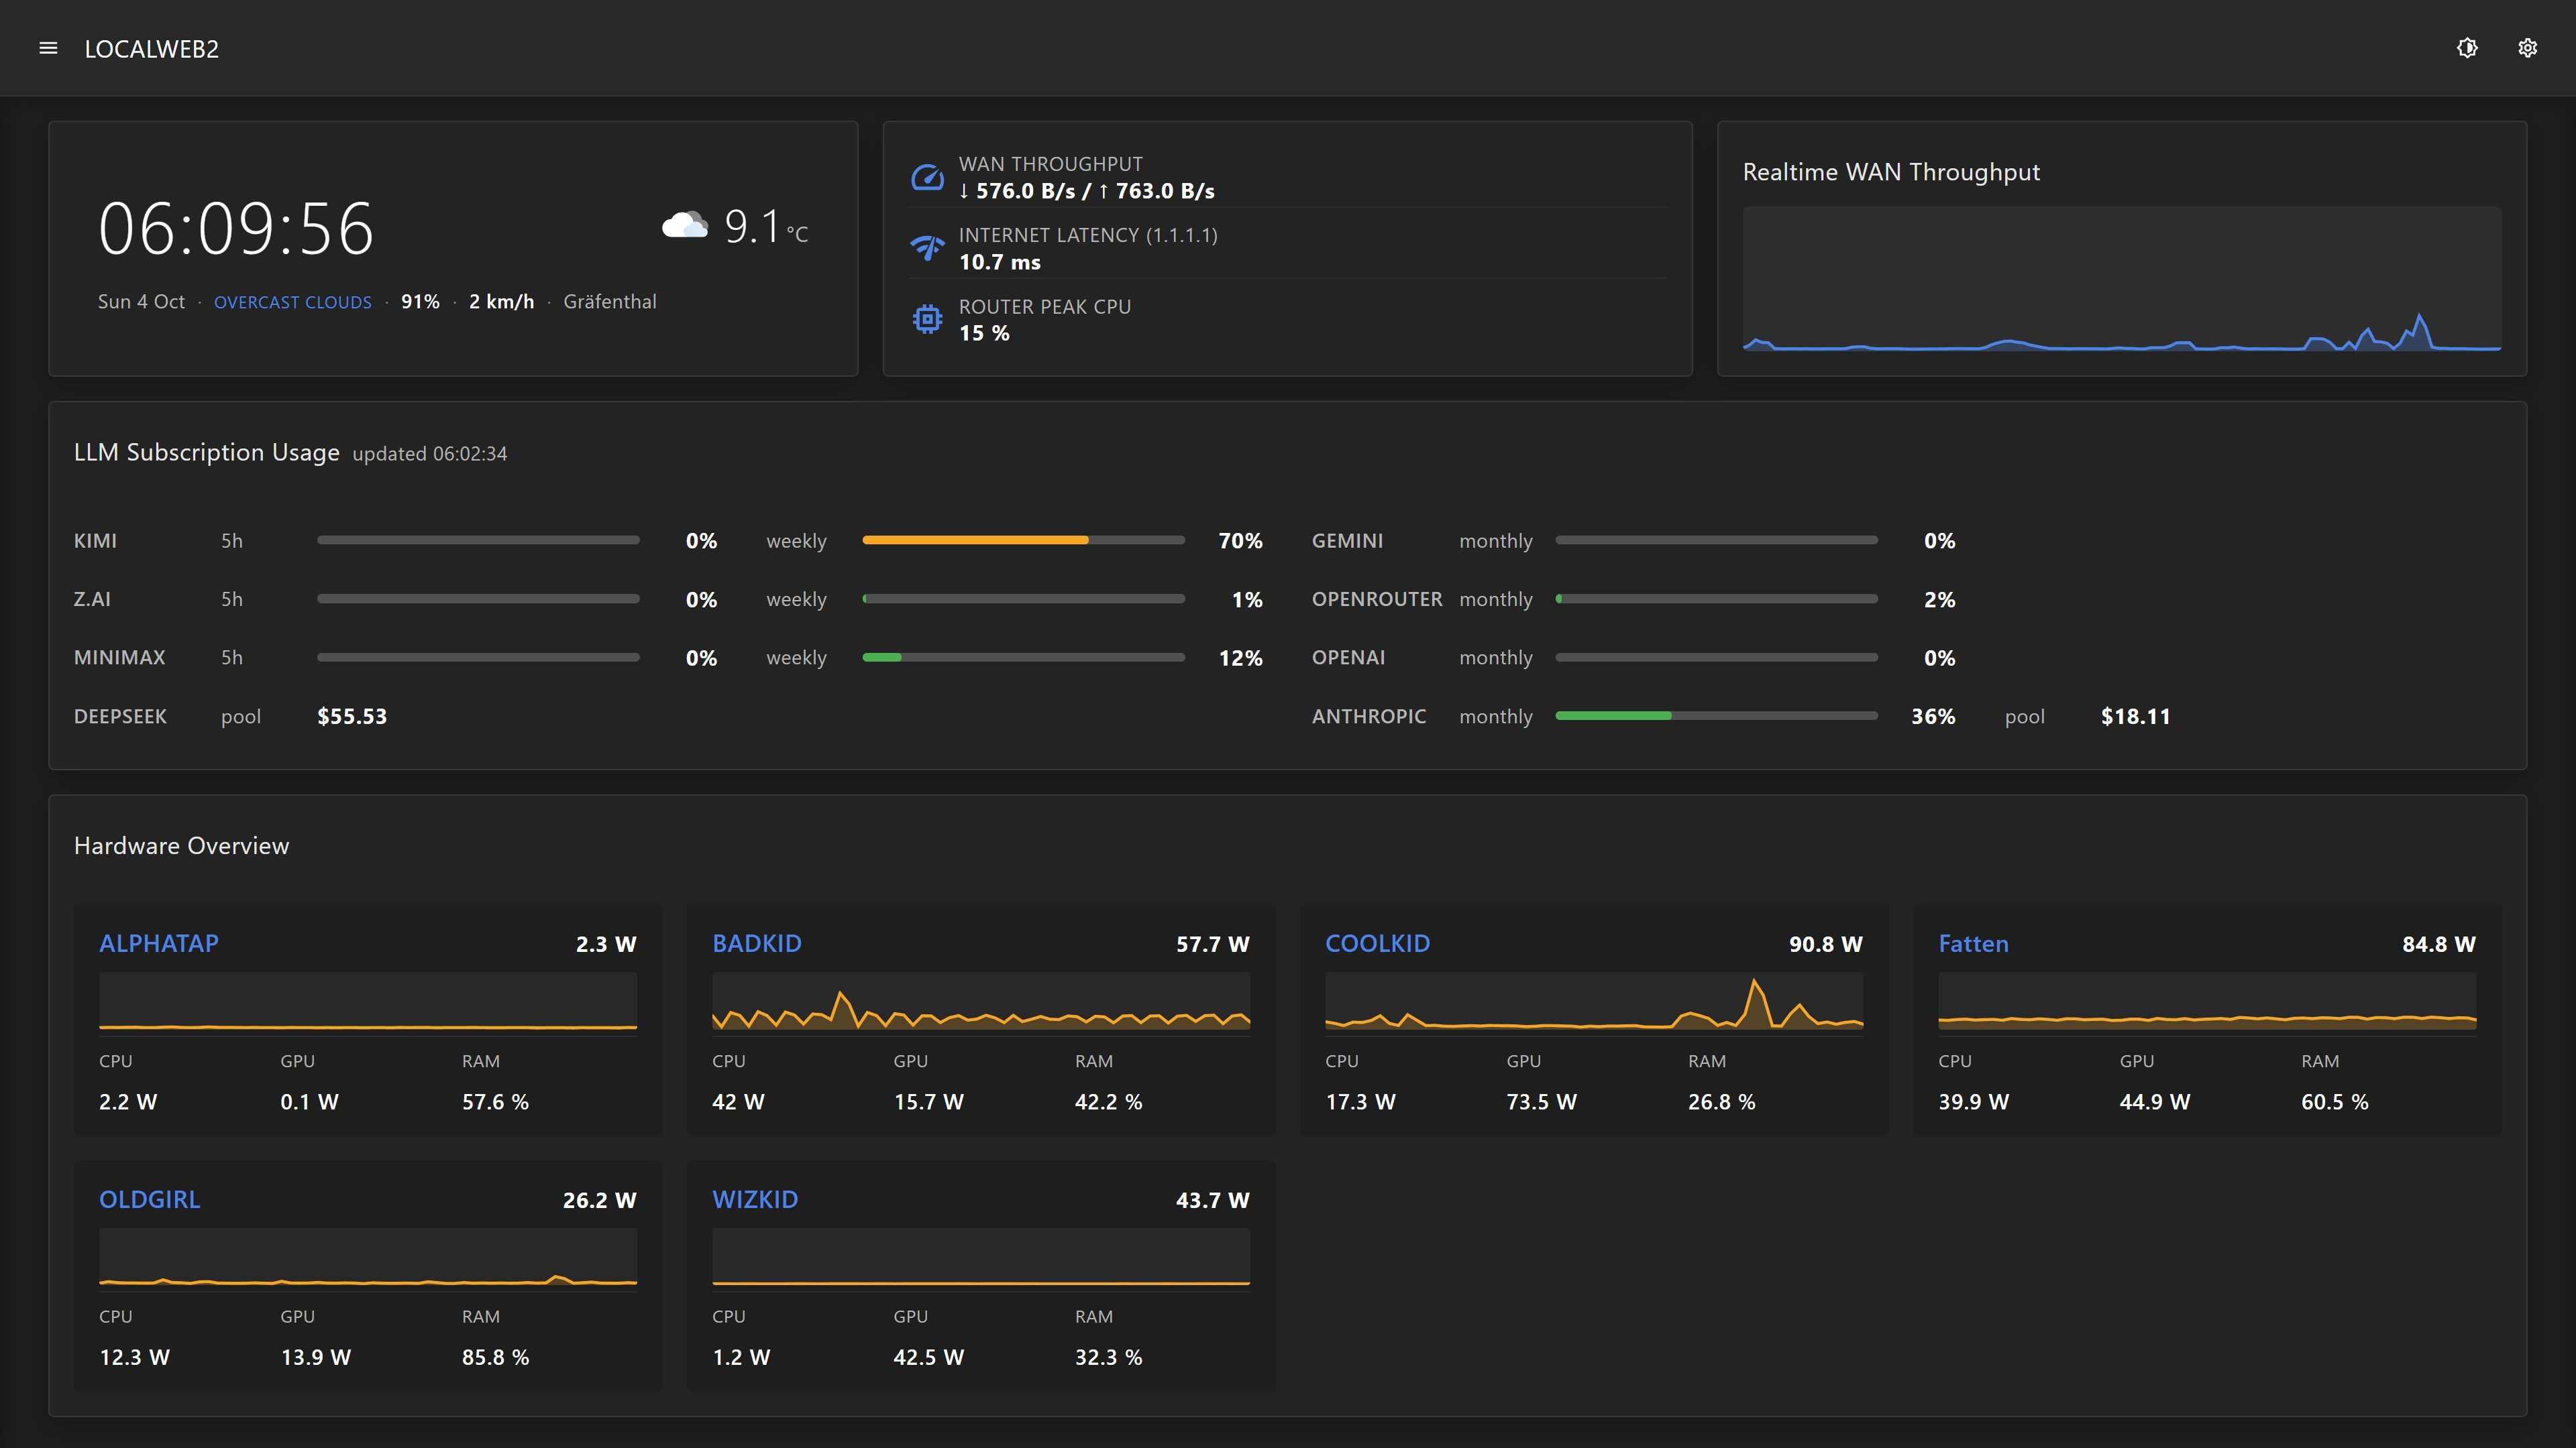The width and height of the screenshot is (2576, 1448).
Task: Open the WIZKID host link
Action: (x=755, y=1199)
